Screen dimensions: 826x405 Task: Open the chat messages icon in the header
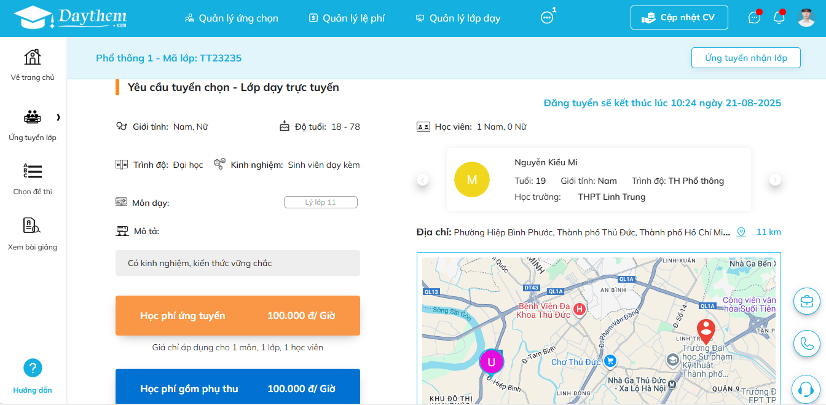pos(754,18)
